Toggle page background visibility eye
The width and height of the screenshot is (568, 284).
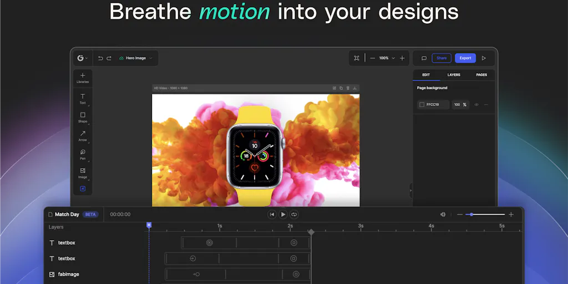tap(476, 105)
